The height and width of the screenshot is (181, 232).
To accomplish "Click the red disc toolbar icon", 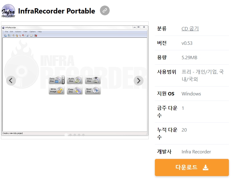I will 23,36.
